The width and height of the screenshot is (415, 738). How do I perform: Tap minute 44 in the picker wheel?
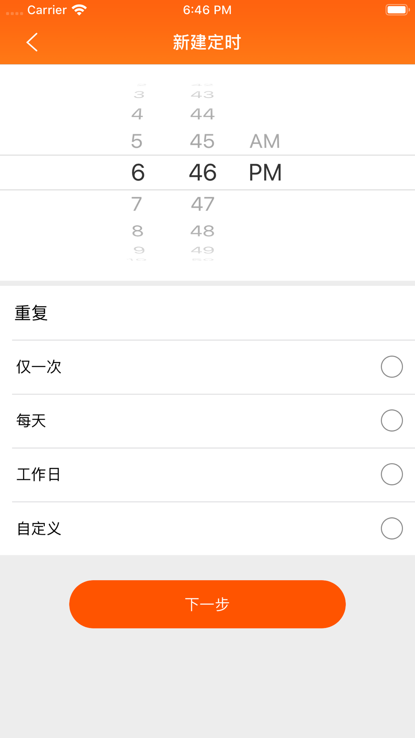(203, 114)
